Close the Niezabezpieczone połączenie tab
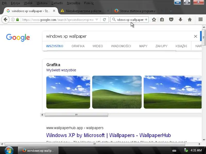Screen dimensions: 206x154 108,11
